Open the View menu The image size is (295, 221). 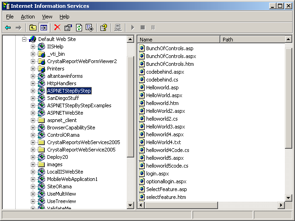47,17
